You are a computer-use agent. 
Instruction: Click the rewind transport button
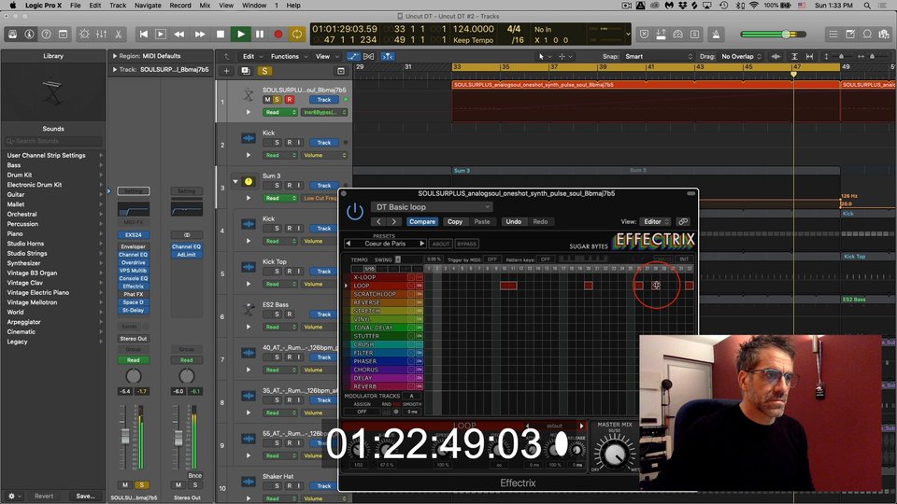point(179,35)
